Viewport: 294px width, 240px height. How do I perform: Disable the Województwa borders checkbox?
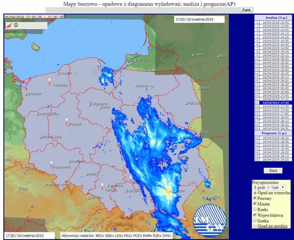click(255, 215)
